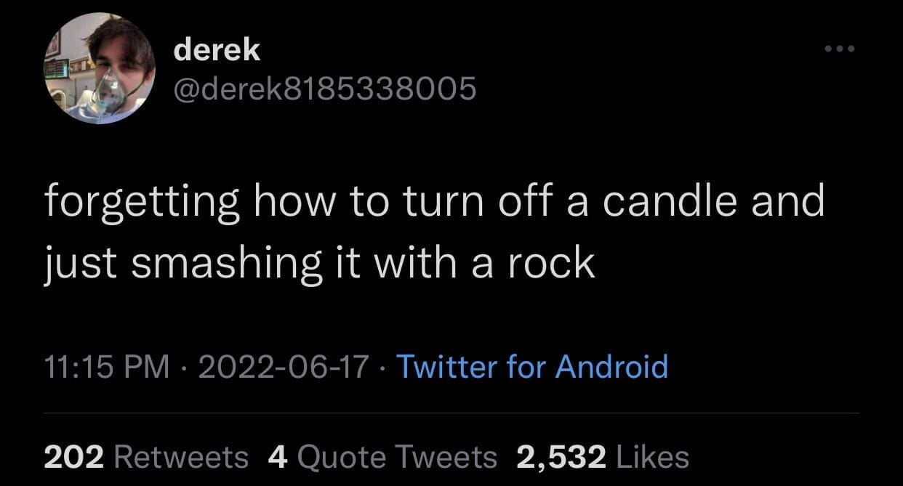View the Retweets list label
This screenshot has height=486, width=903.
coord(181,457)
